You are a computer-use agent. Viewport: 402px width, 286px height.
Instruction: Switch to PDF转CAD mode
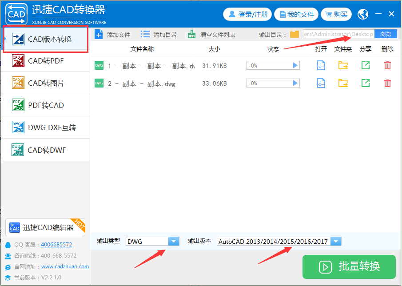coord(45,105)
